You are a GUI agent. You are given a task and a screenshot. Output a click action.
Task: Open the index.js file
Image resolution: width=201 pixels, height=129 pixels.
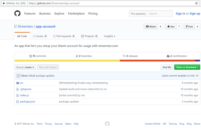(24, 95)
